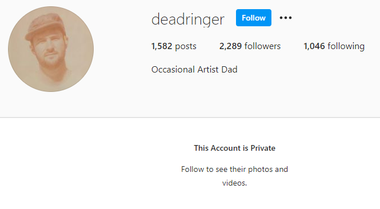The height and width of the screenshot is (209, 380).
Task: Click the number 1,582 beside posts
Action: pyautogui.click(x=162, y=46)
